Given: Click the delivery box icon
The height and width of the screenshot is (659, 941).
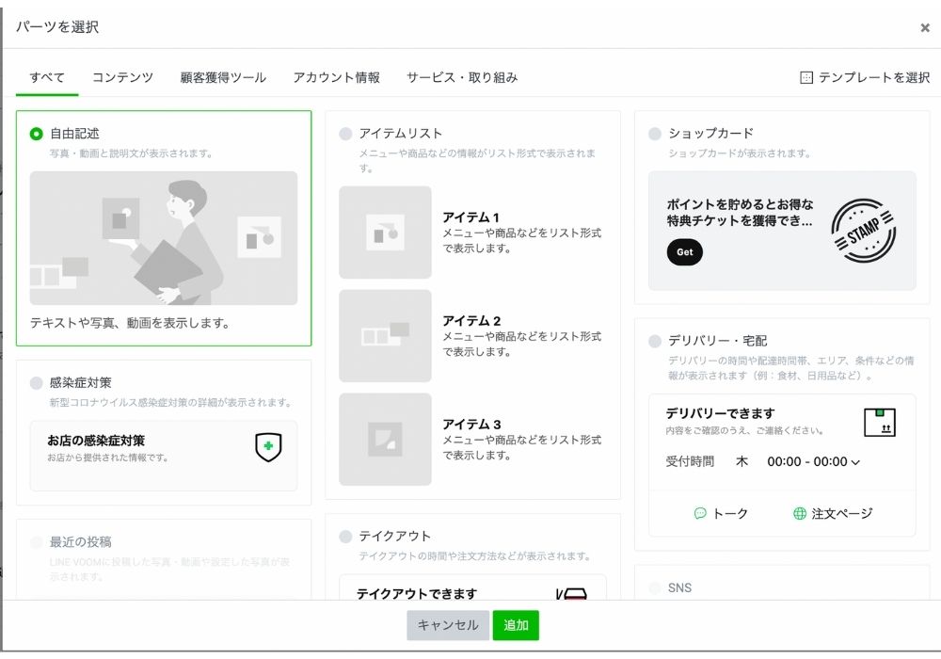Looking at the screenshot, I should click(x=879, y=423).
